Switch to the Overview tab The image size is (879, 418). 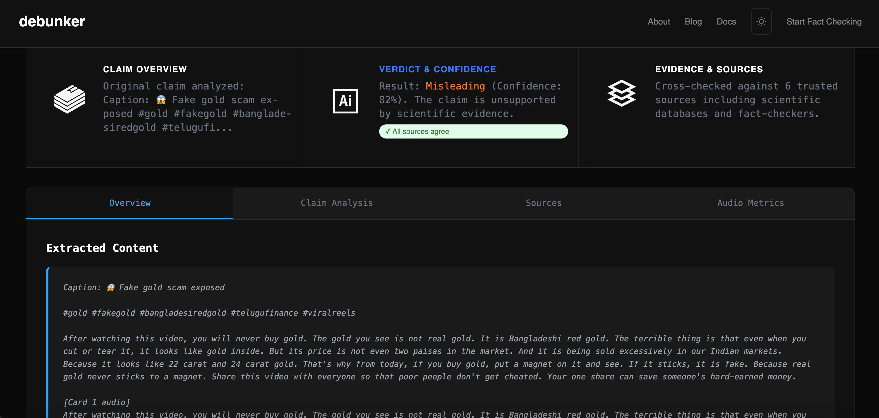point(130,203)
